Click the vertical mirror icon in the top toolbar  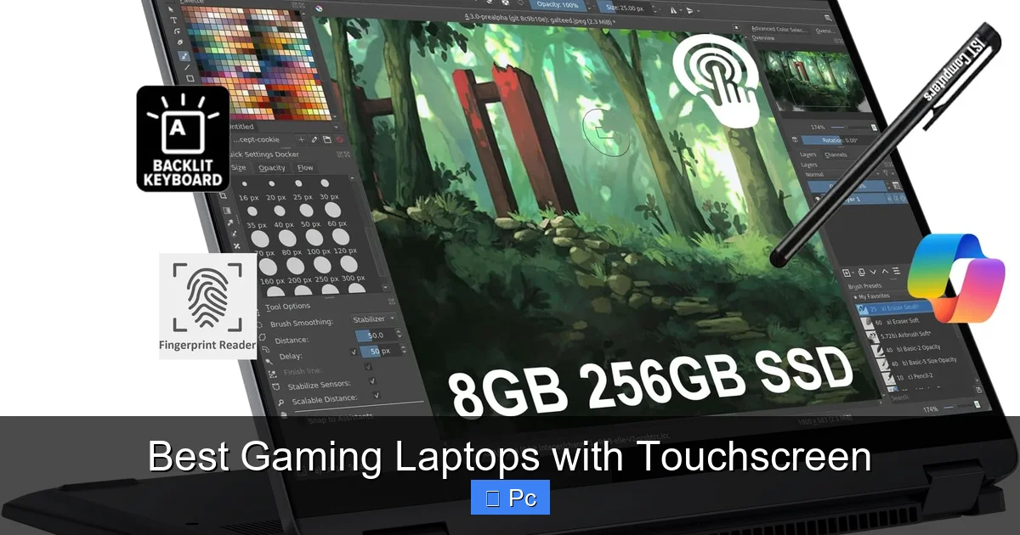(x=690, y=12)
